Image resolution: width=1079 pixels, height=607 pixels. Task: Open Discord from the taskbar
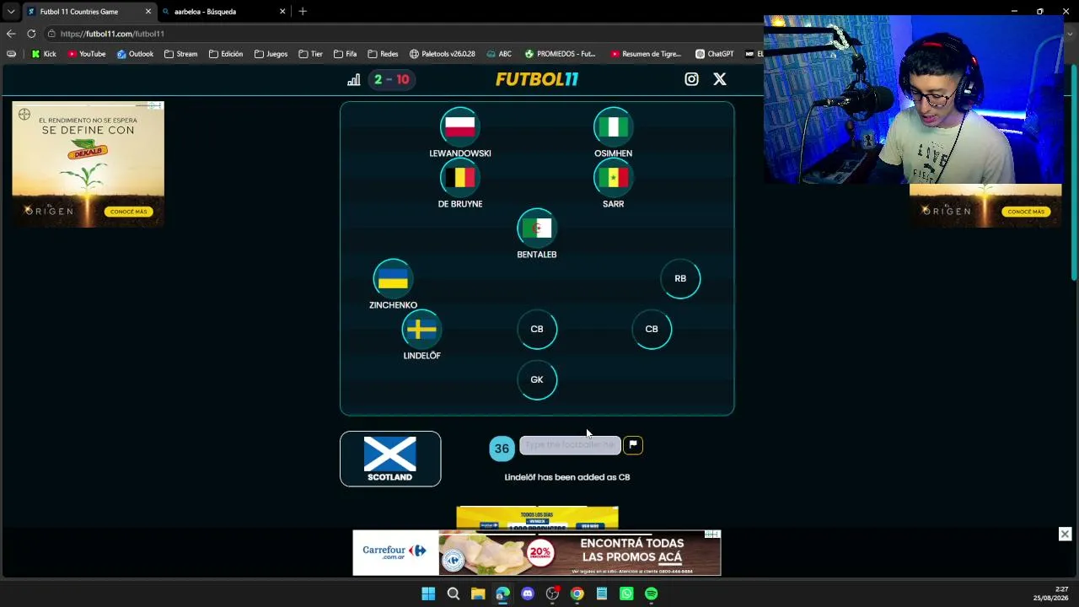tap(528, 594)
